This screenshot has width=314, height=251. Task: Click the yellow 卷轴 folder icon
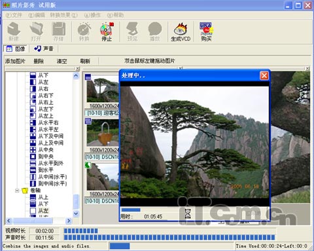(x=25, y=191)
